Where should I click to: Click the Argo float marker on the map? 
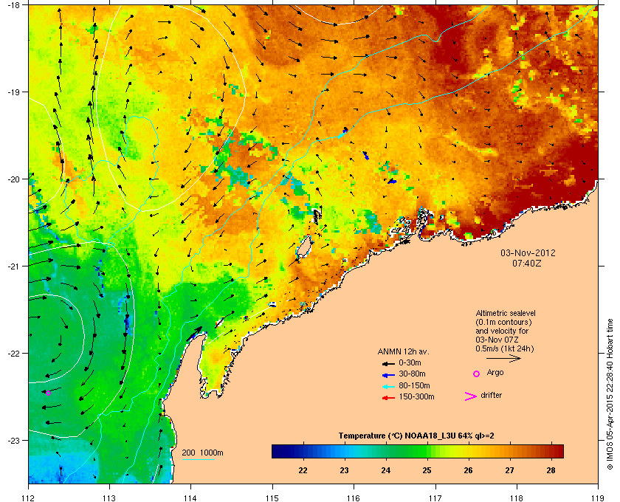[x=48, y=393]
